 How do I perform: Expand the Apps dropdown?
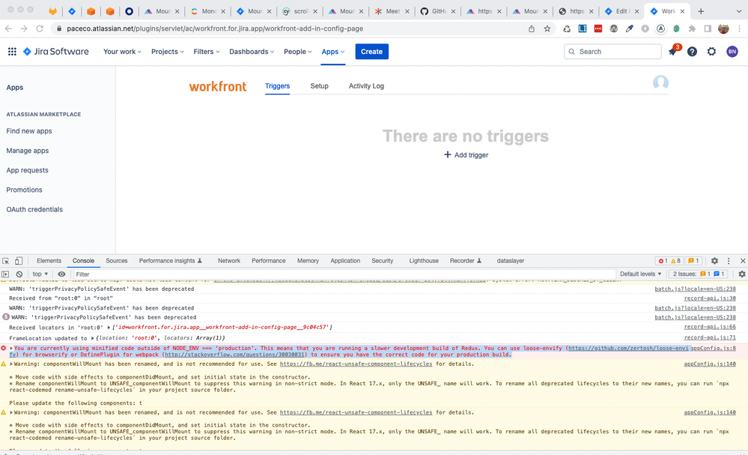click(333, 52)
